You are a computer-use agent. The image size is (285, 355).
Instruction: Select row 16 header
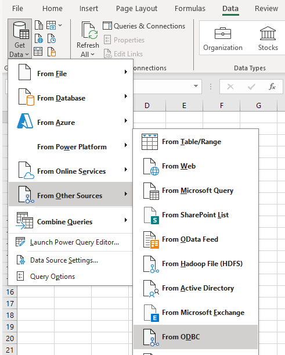tap(10, 292)
